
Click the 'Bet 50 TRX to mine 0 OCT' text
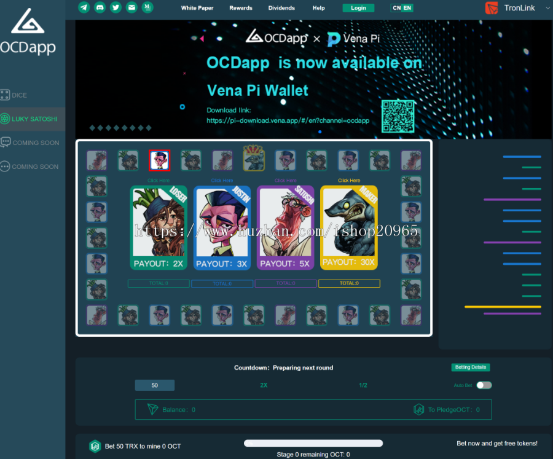click(143, 446)
